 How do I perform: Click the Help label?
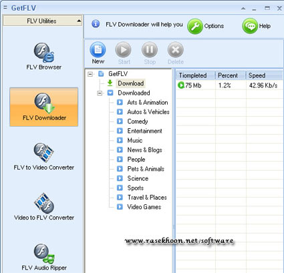[265, 26]
